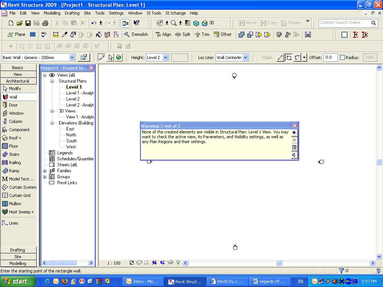
Task: Collapse the Structural Plans tree node
Action: [x=52, y=81]
